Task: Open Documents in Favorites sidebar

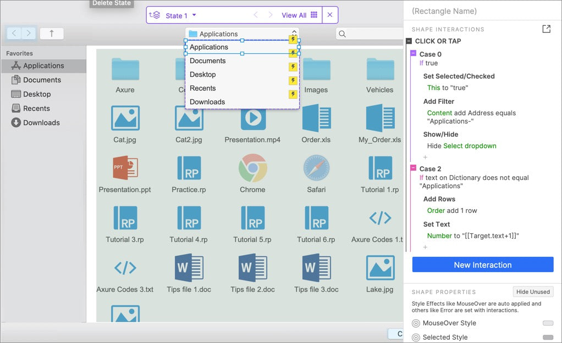Action: 43,80
